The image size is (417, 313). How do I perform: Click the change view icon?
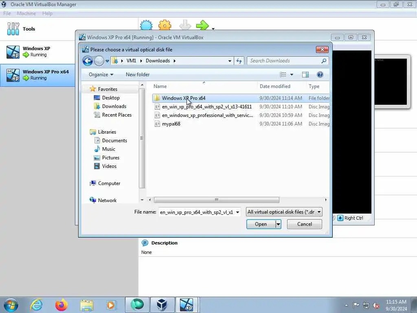(283, 75)
